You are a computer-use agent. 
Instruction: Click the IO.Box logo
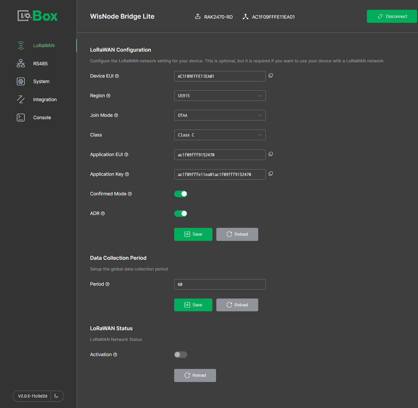(37, 16)
